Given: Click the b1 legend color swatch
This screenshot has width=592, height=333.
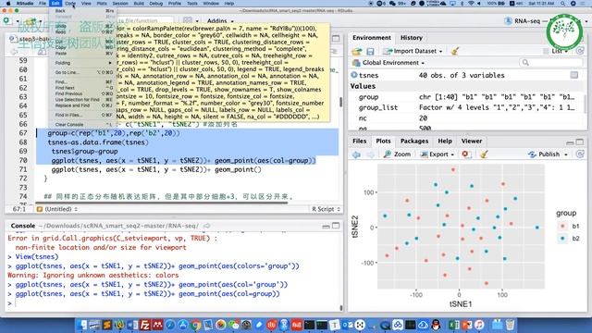Looking at the screenshot, I should coord(562,226).
